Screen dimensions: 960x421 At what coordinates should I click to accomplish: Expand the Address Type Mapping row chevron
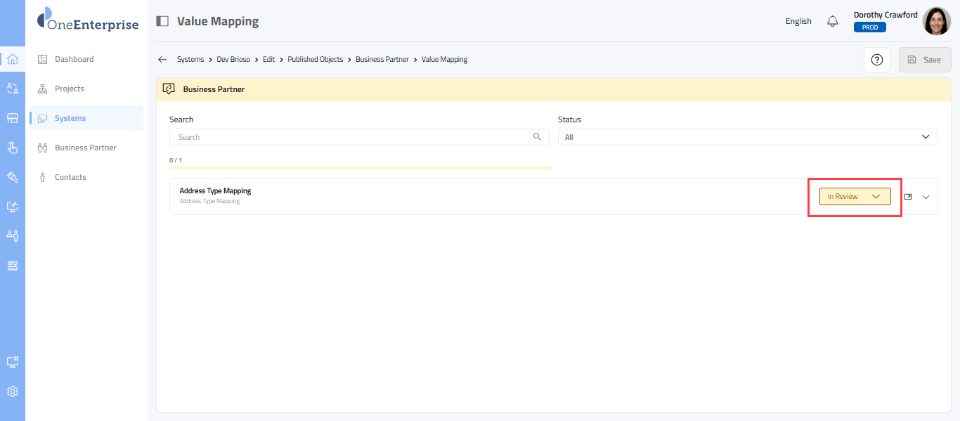coord(926,197)
